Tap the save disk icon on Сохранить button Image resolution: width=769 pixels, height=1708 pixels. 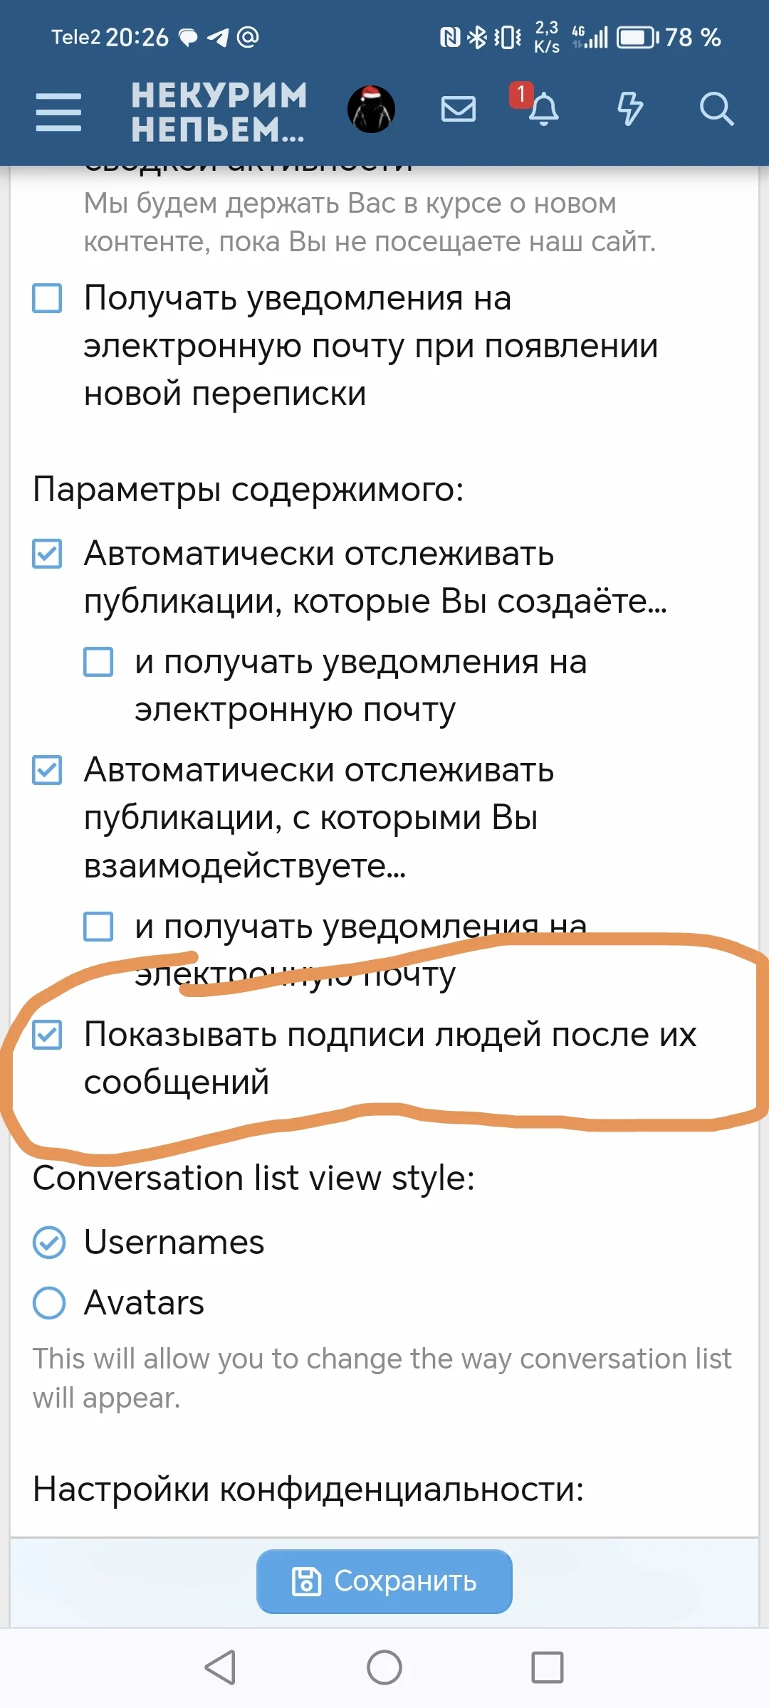pos(306,1581)
